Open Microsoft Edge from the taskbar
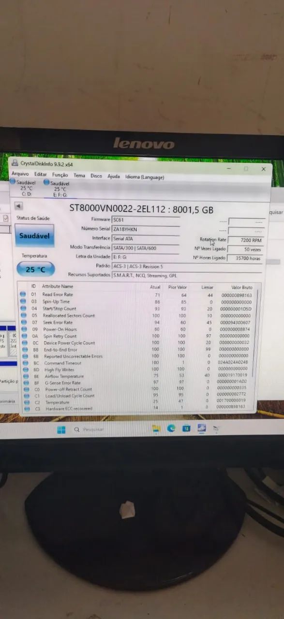Screen dimensions: 284x619 pos(171,428)
